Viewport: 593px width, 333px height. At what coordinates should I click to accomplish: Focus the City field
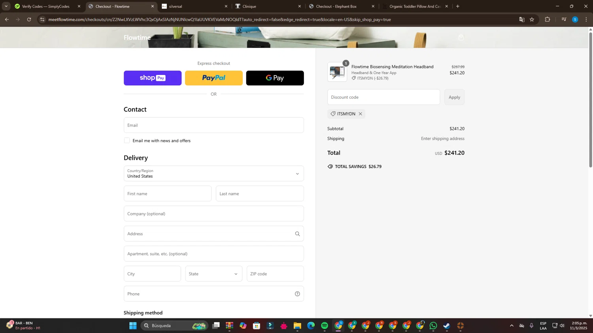pos(152,274)
